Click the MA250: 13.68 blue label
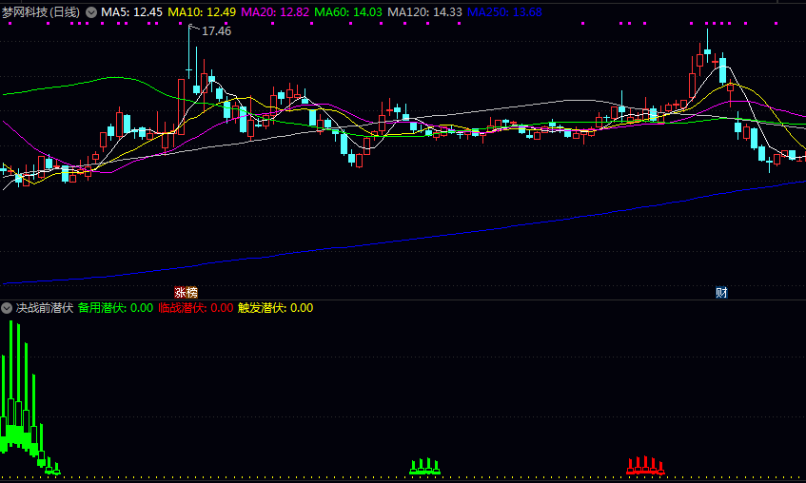 coord(504,12)
